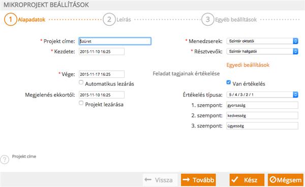Click the step 1 circle icon

coord(11,19)
